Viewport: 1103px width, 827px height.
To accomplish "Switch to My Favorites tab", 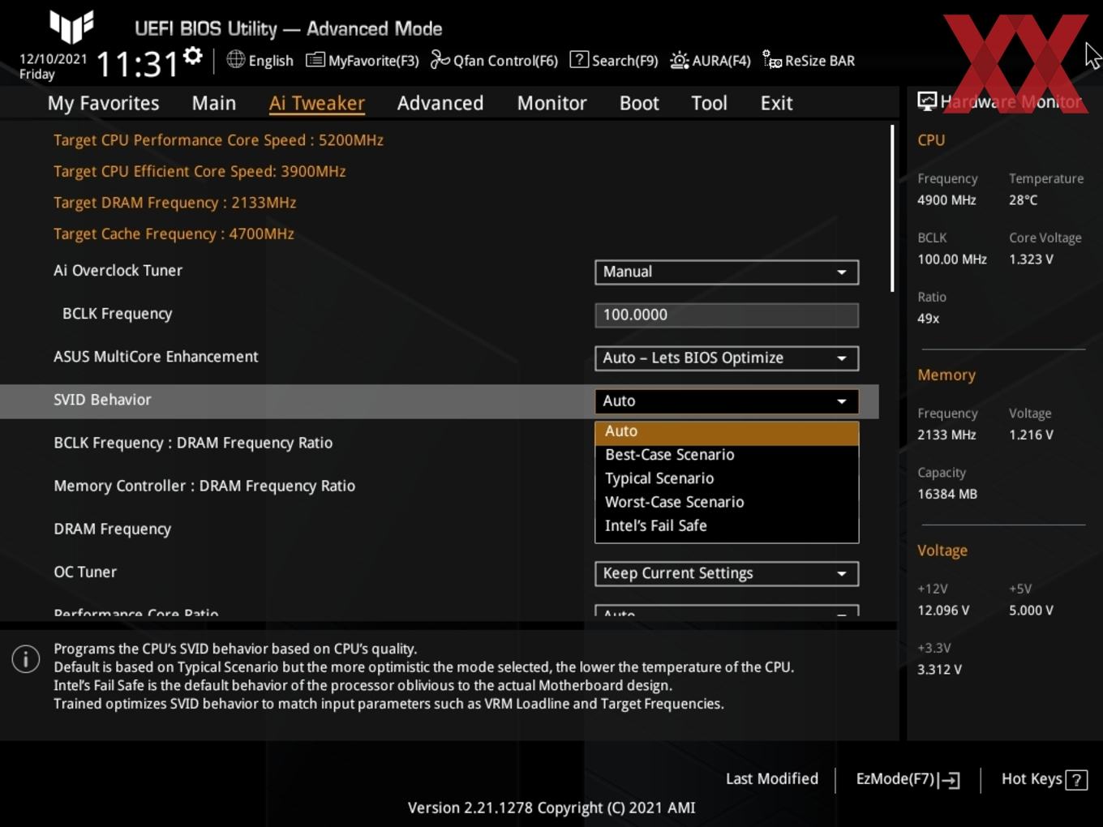I will pyautogui.click(x=103, y=103).
